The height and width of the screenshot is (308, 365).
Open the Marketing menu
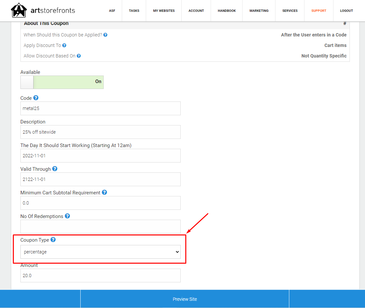pyautogui.click(x=259, y=11)
